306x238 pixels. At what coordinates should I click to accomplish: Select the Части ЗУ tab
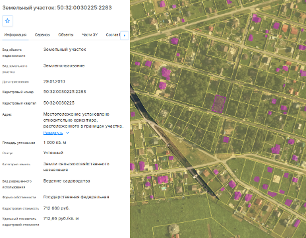pos(90,35)
